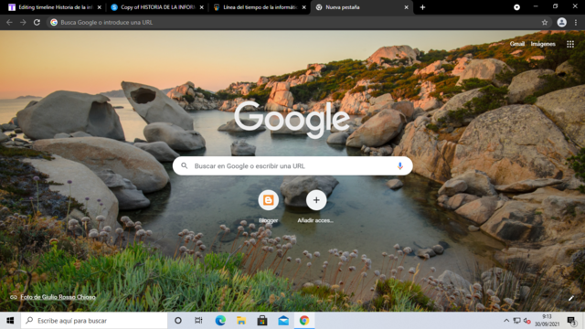Open clock showing 9:13 30/09/2021

point(547,321)
